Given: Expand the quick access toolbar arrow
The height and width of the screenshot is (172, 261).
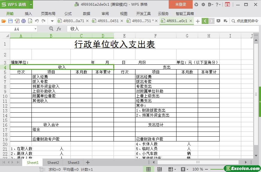Looking at the screenshot, I should tap(52, 21).
